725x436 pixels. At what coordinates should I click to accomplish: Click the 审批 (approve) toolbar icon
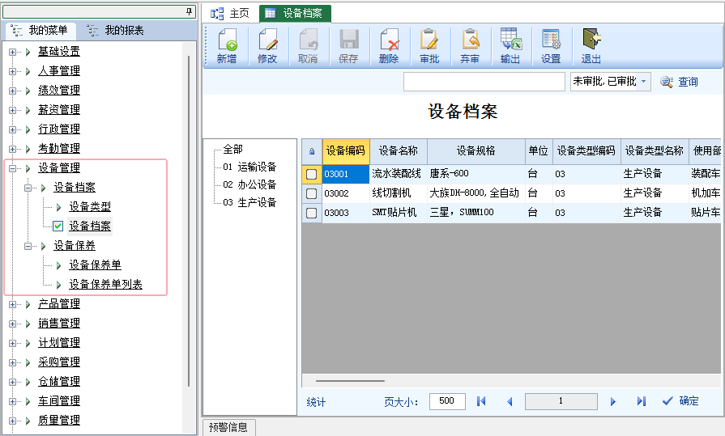tap(429, 46)
